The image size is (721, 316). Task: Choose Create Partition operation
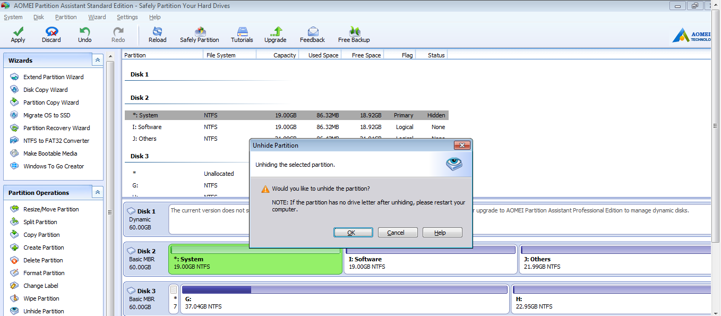coord(44,247)
